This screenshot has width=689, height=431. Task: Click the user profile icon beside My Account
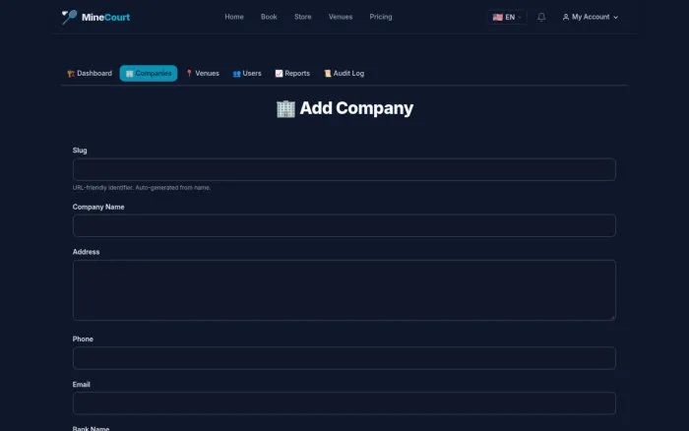[x=566, y=17]
